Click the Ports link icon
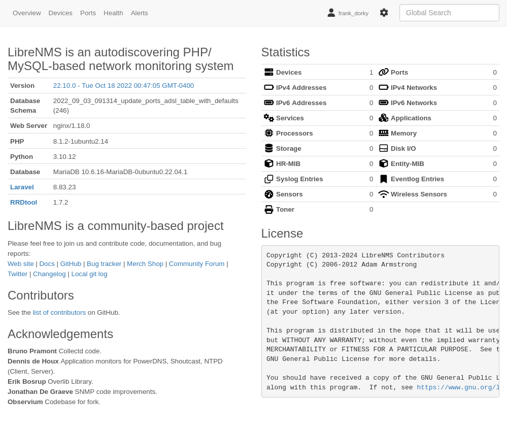 click(383, 72)
